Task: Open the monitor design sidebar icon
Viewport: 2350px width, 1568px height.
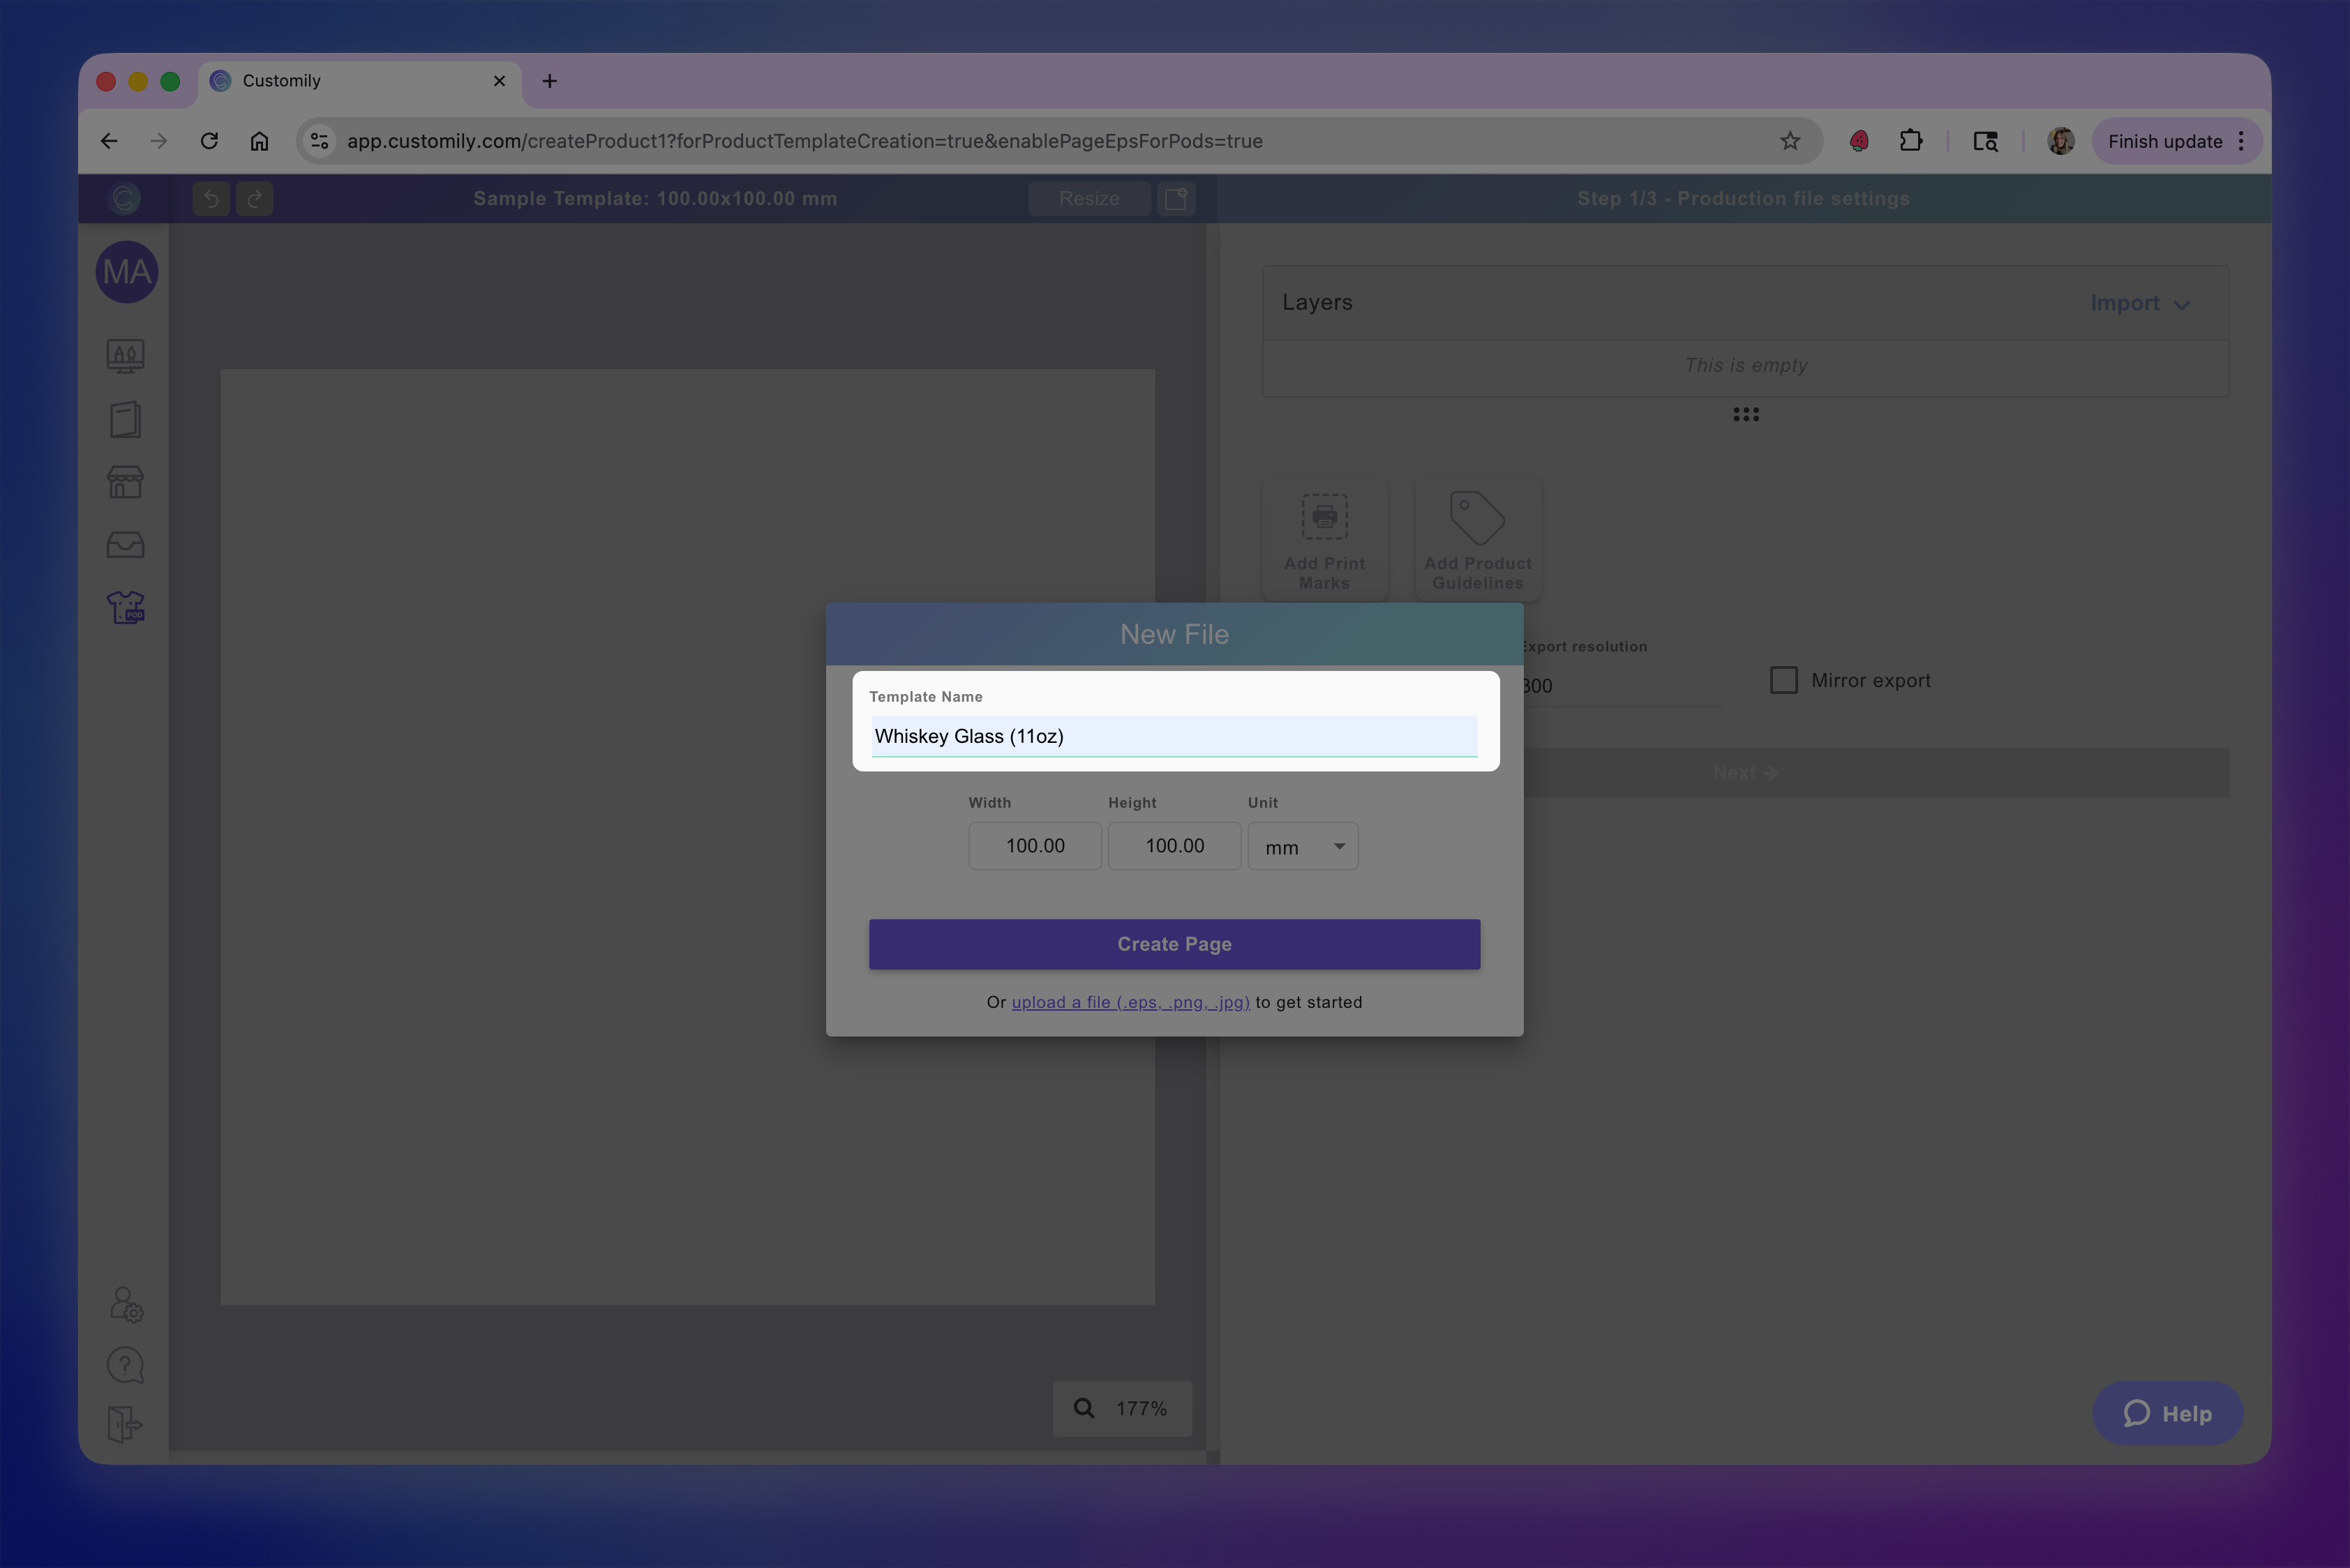Action: (x=125, y=356)
